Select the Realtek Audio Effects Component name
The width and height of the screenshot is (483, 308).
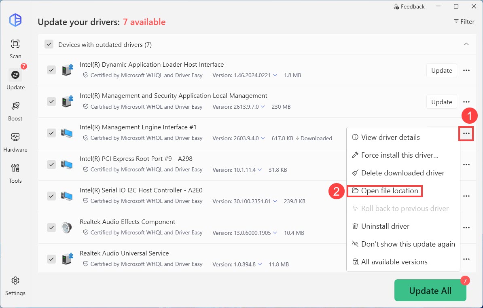(x=127, y=222)
